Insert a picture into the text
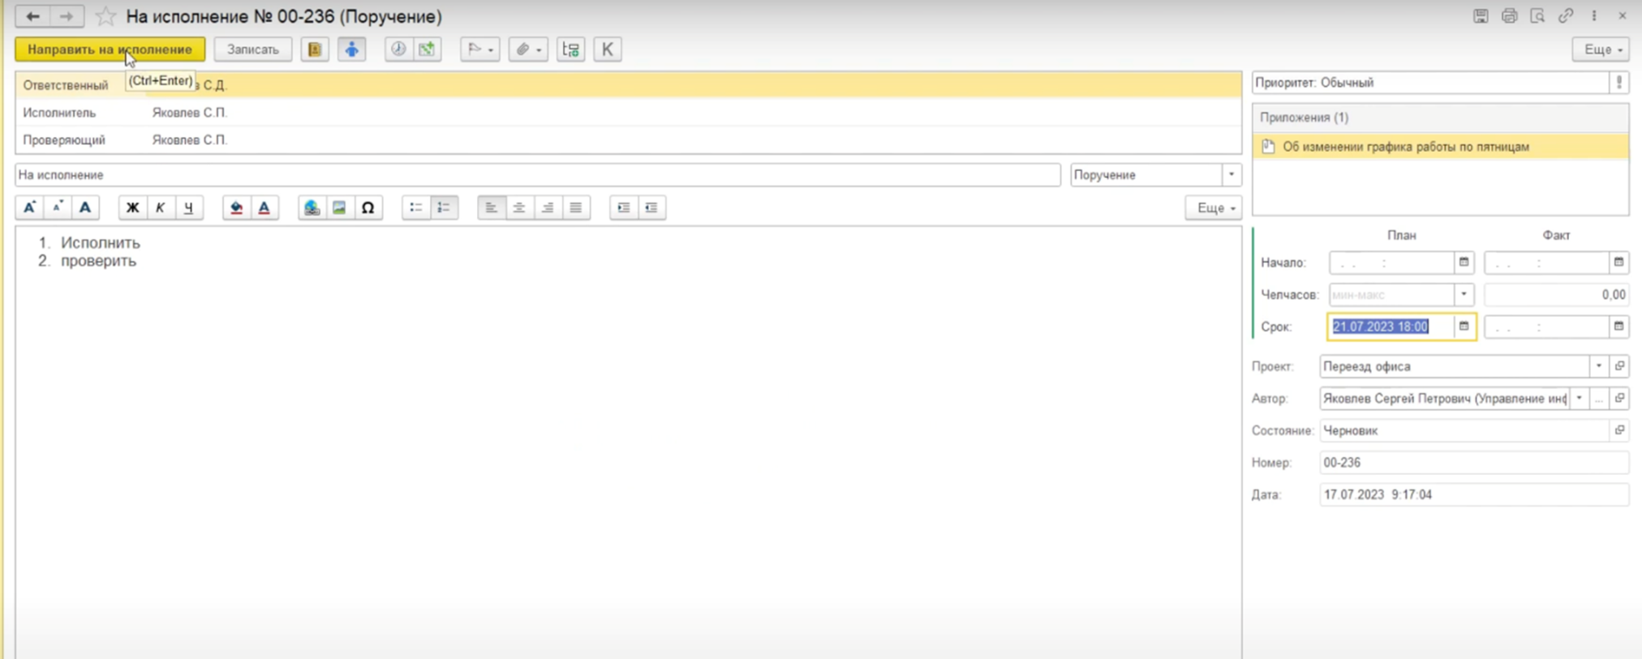The height and width of the screenshot is (659, 1642). coord(339,208)
